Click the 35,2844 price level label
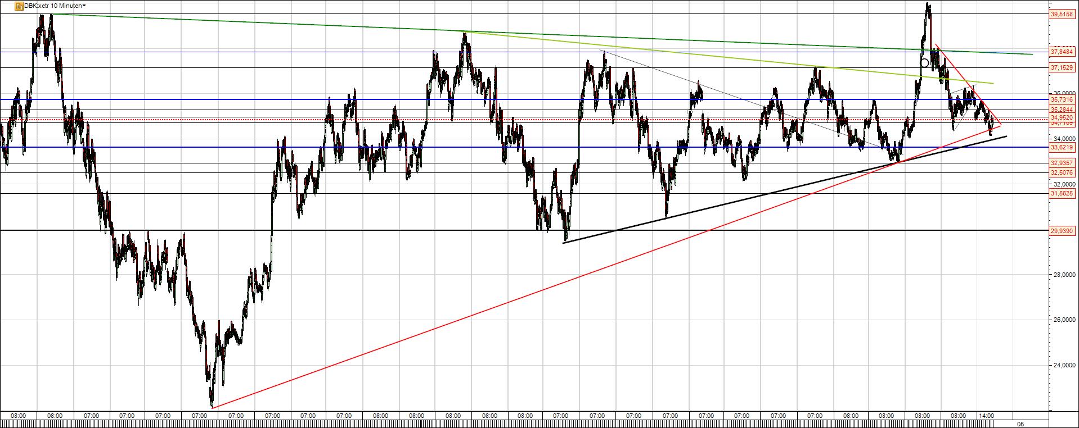 (1062, 110)
